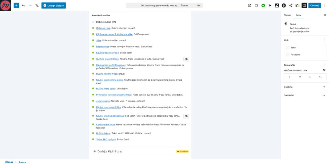Click the Pasus paragraph block icon

(x=286, y=24)
